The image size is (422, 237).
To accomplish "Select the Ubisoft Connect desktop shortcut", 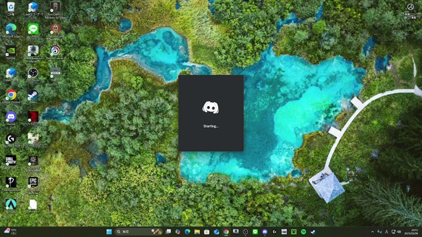I will [55, 53].
